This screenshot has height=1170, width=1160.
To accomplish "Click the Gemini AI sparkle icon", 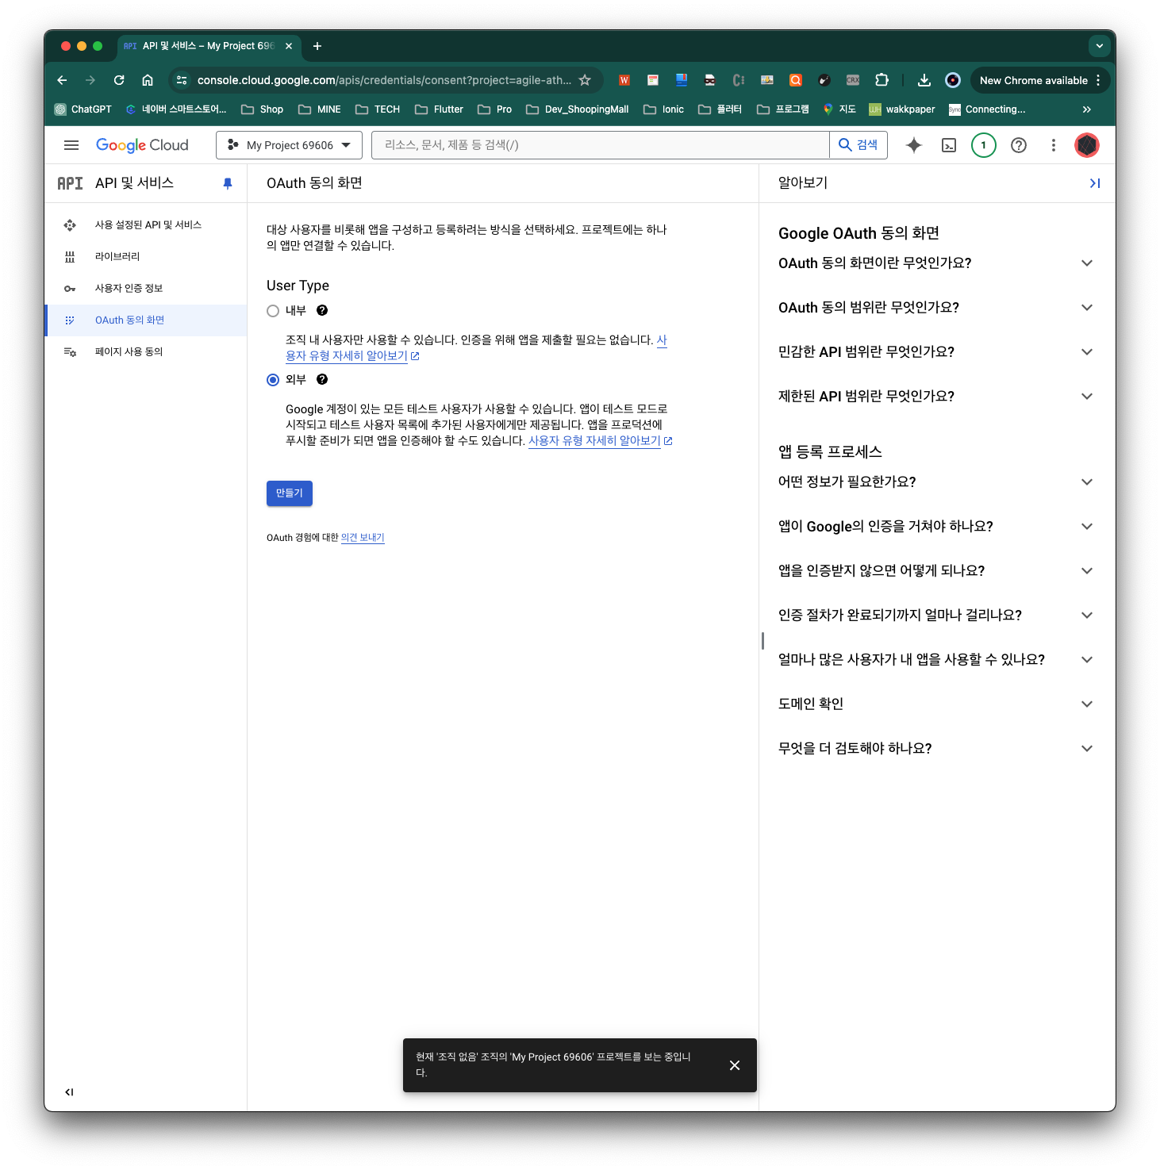I will 914,145.
